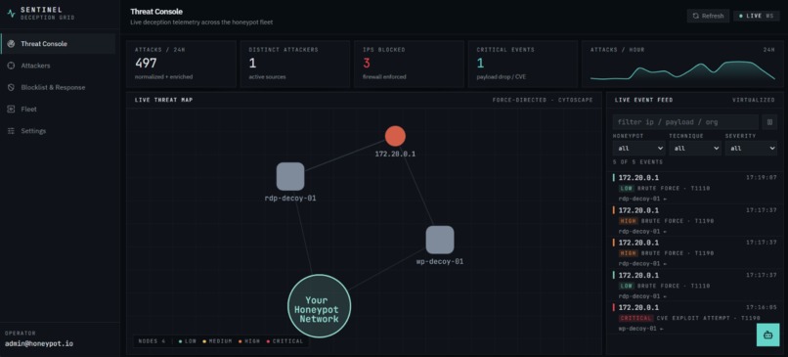Open the chatbot assistant button
The image size is (788, 357).
tap(767, 335)
